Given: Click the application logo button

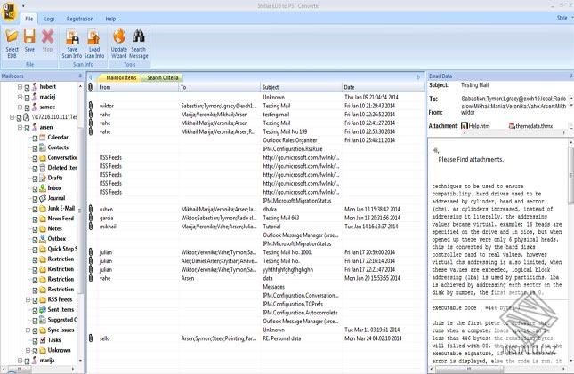Looking at the screenshot, I should click(9, 11).
